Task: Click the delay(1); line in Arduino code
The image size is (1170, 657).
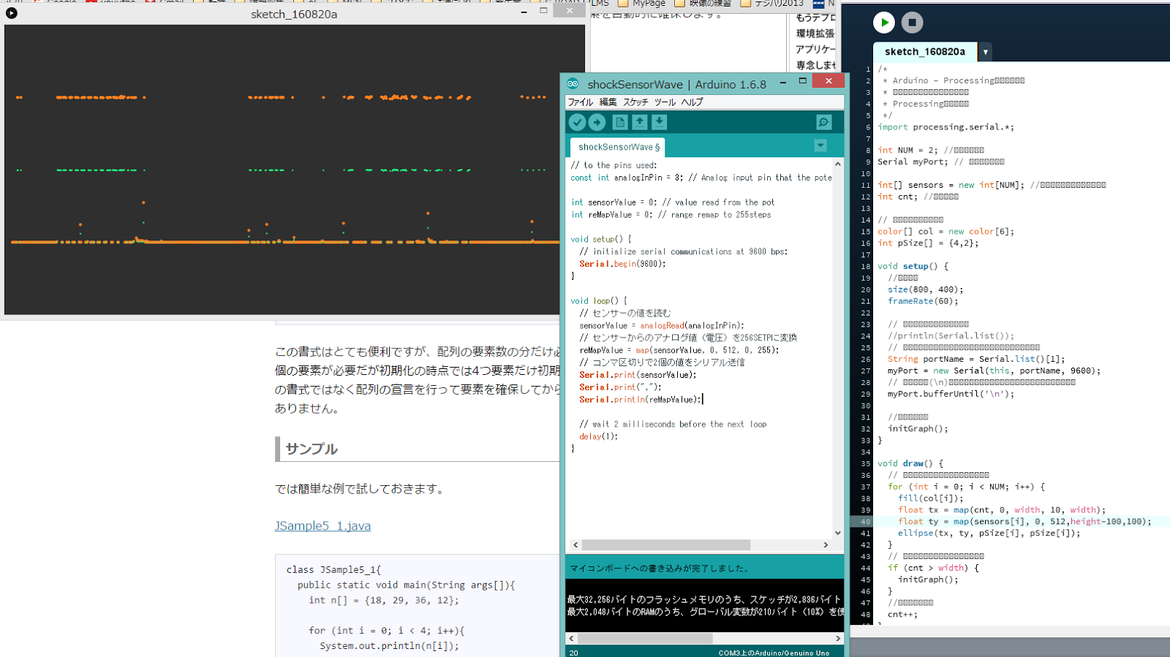Action: (598, 436)
